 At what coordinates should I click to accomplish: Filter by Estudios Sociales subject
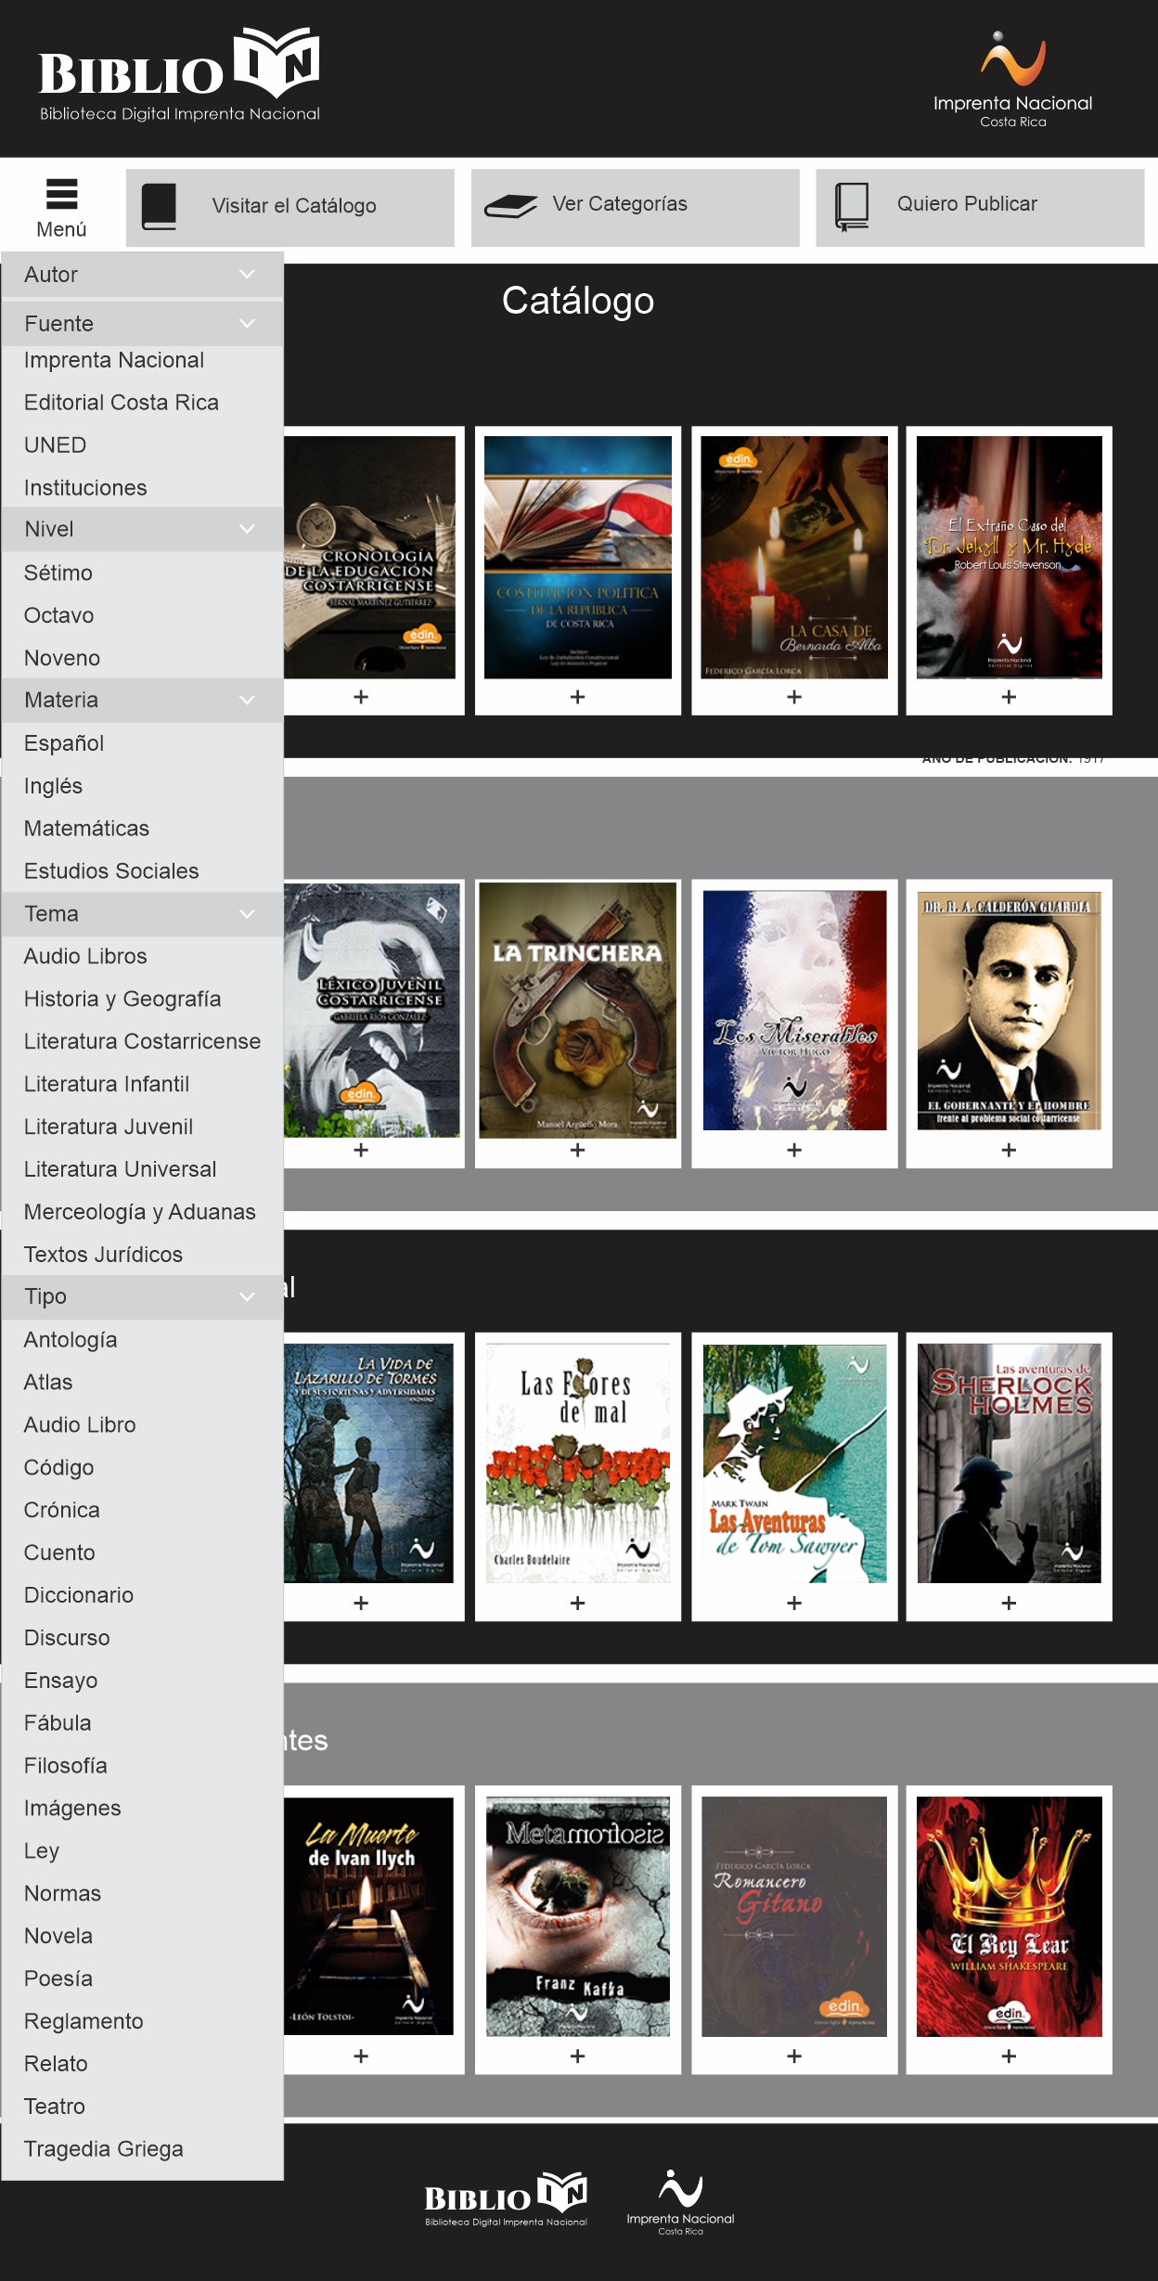point(111,871)
